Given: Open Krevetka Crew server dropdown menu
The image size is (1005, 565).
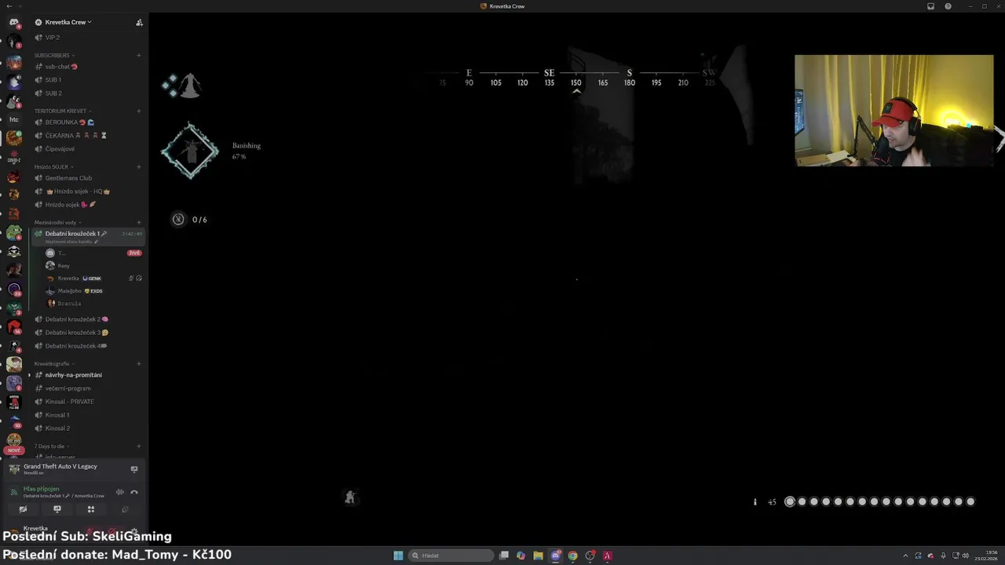Looking at the screenshot, I should tap(68, 22).
